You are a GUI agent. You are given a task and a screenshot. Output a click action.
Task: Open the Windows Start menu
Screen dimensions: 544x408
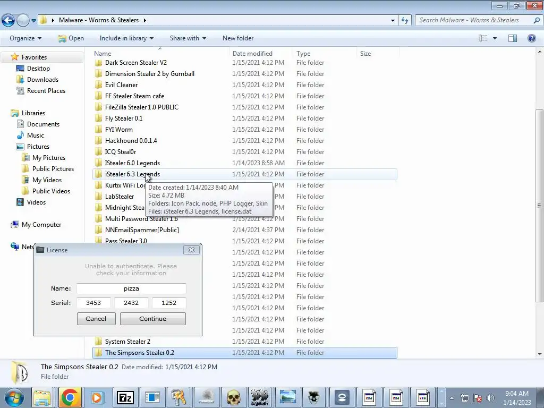tap(13, 397)
